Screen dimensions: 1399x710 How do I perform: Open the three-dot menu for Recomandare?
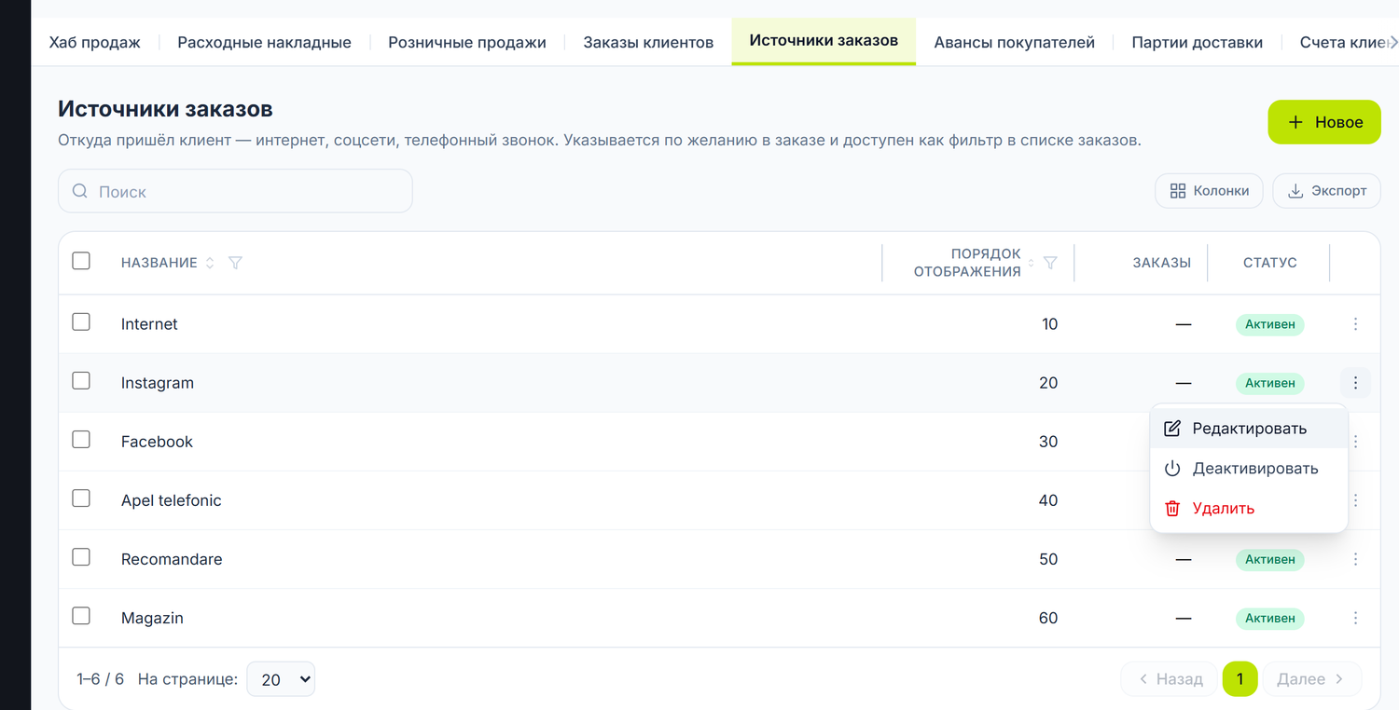point(1355,559)
